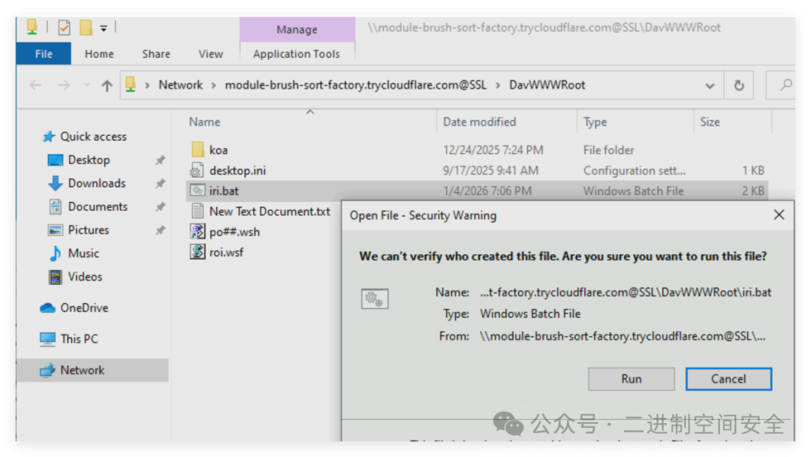Click the Forward navigation arrow
This screenshot has width=811, height=457.
(x=64, y=86)
